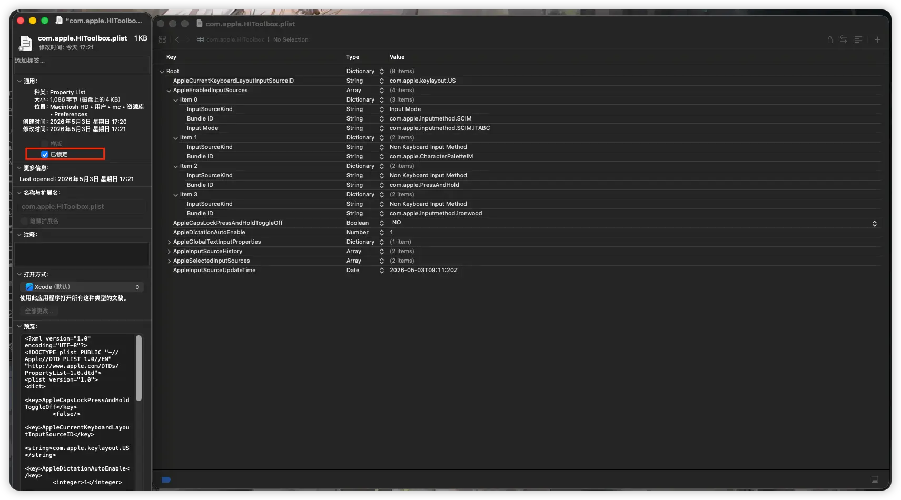Select the AppleCurrentKeyboardLayoutInputSourceID key
901x500 pixels.
233,81
